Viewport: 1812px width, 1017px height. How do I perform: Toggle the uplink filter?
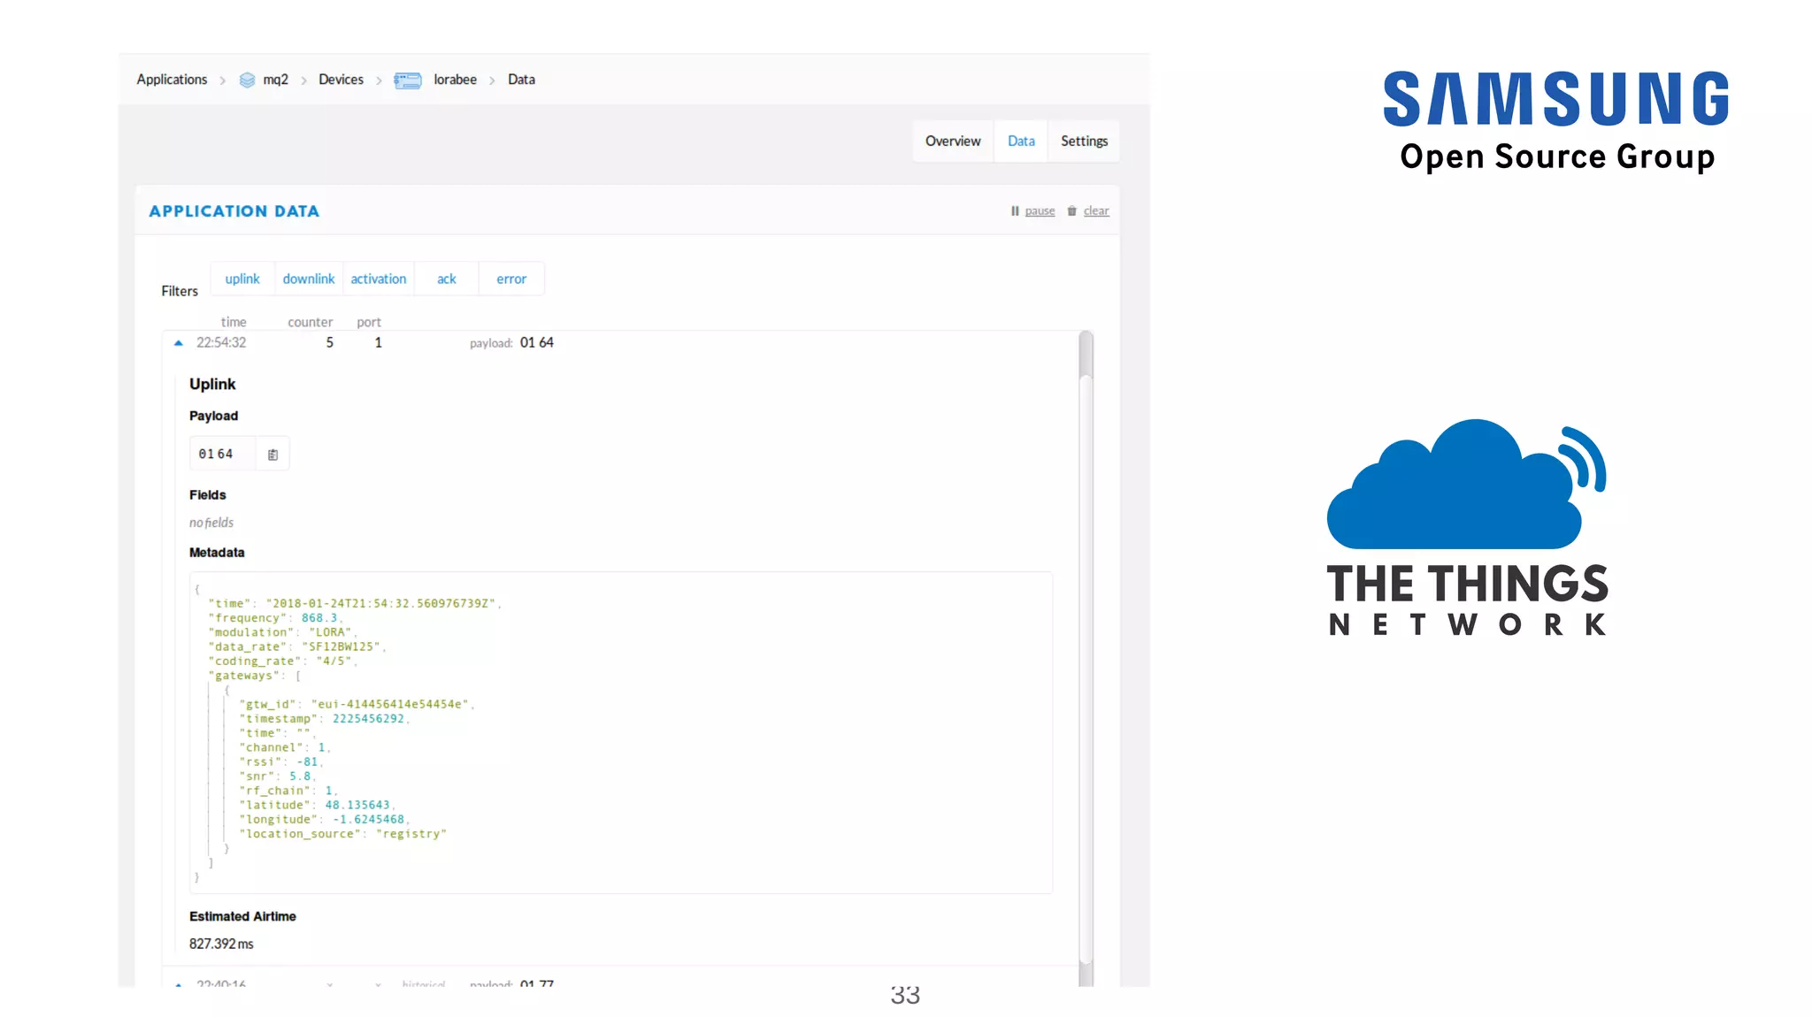pyautogui.click(x=242, y=279)
